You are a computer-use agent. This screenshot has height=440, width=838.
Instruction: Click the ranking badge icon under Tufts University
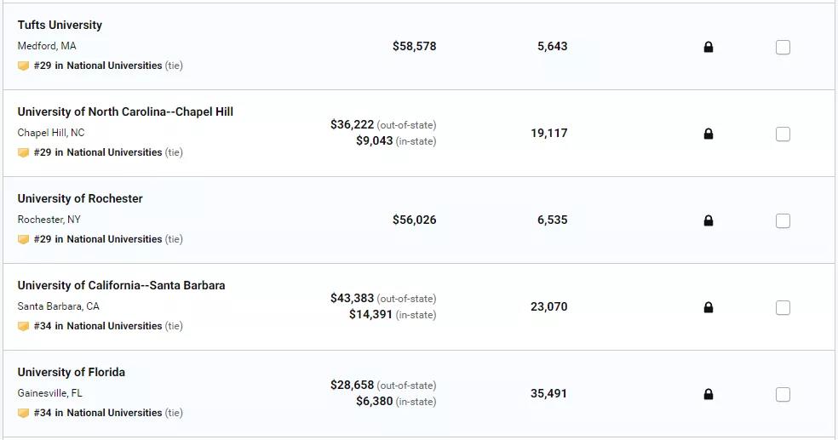coord(23,66)
